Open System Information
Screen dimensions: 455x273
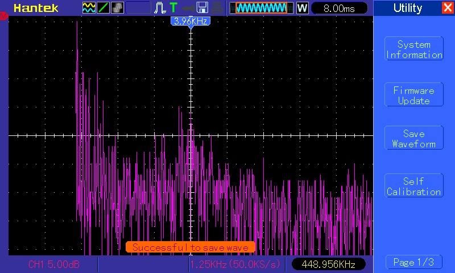[413, 49]
